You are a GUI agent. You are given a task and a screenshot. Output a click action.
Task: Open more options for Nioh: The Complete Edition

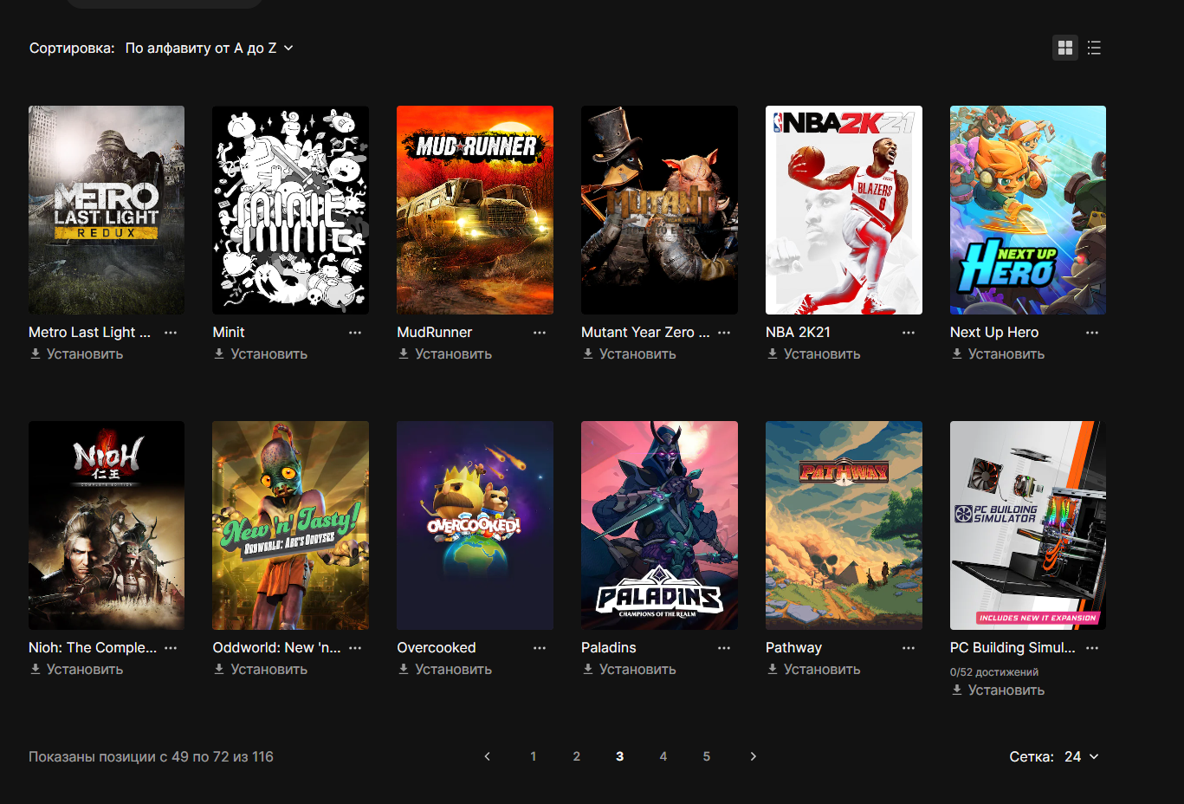pos(171,648)
